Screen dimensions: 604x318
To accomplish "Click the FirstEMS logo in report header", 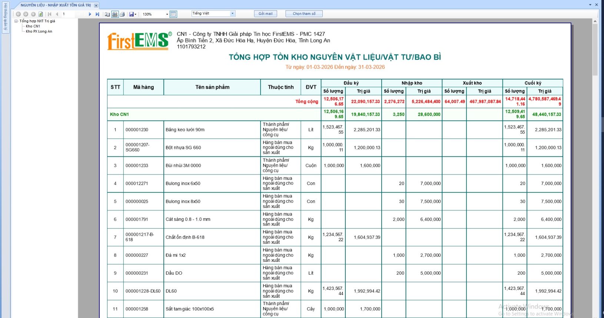I will (x=140, y=41).
